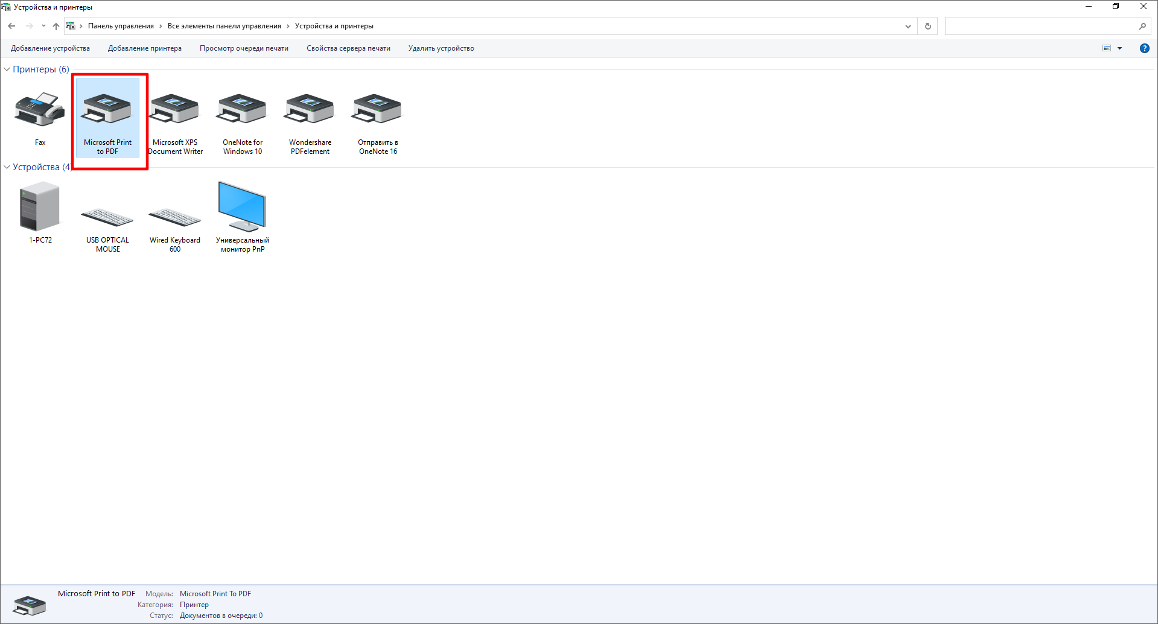
Task: Select the Microsoft Print to PDF printer
Action: pyautogui.click(x=107, y=118)
